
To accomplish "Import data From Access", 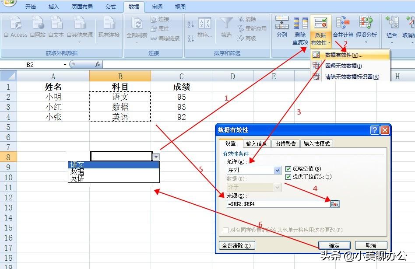I will 16,26.
